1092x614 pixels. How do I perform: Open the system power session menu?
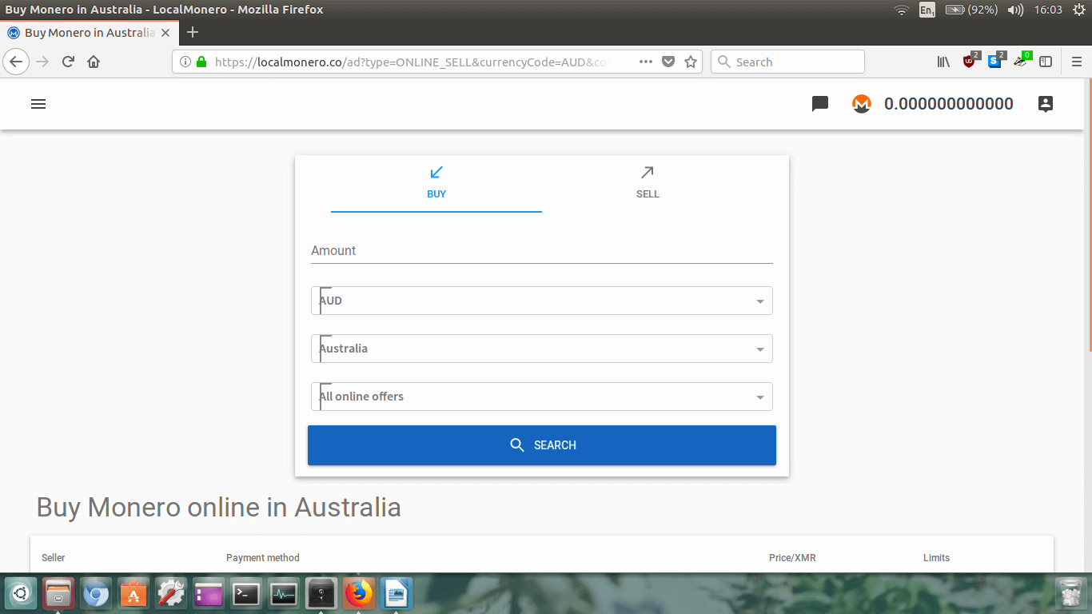[x=1079, y=10]
